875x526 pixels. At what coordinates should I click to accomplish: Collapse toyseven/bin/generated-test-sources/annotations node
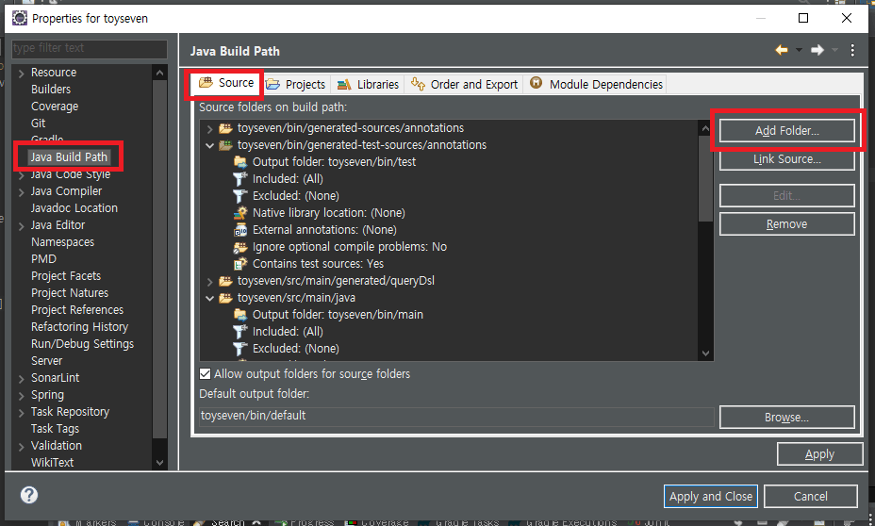point(210,145)
